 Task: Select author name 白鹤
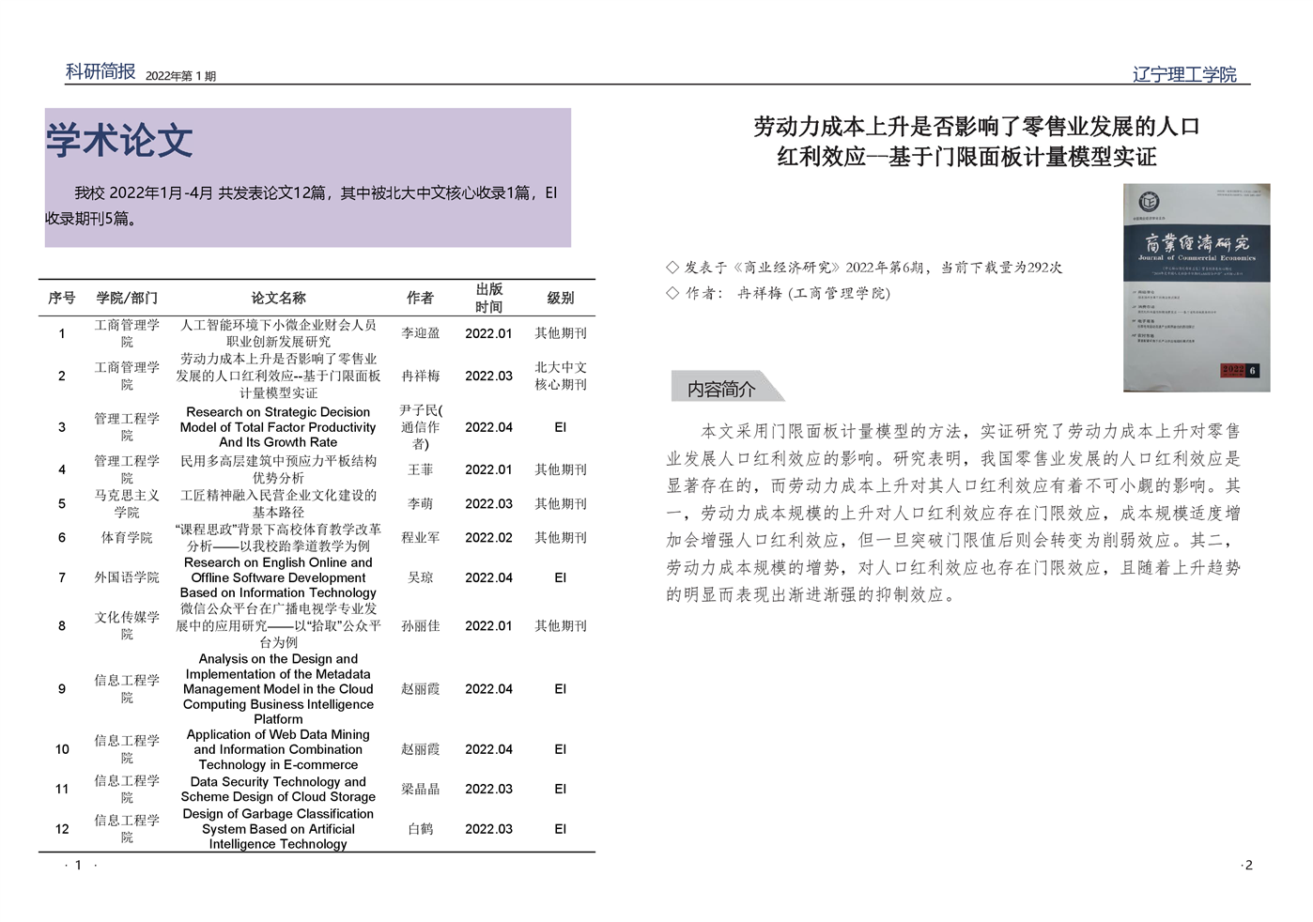pos(420,829)
